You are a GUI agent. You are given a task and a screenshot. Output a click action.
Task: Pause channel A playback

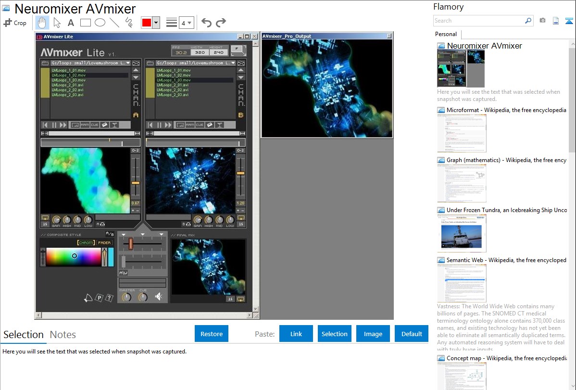[x=54, y=125]
